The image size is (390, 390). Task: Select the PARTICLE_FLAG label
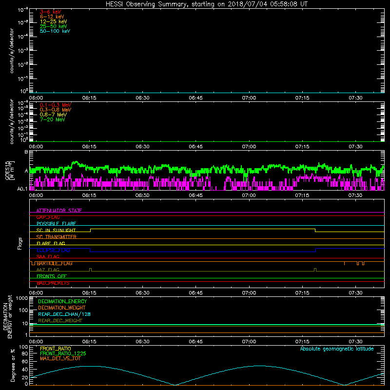[x=55, y=263]
